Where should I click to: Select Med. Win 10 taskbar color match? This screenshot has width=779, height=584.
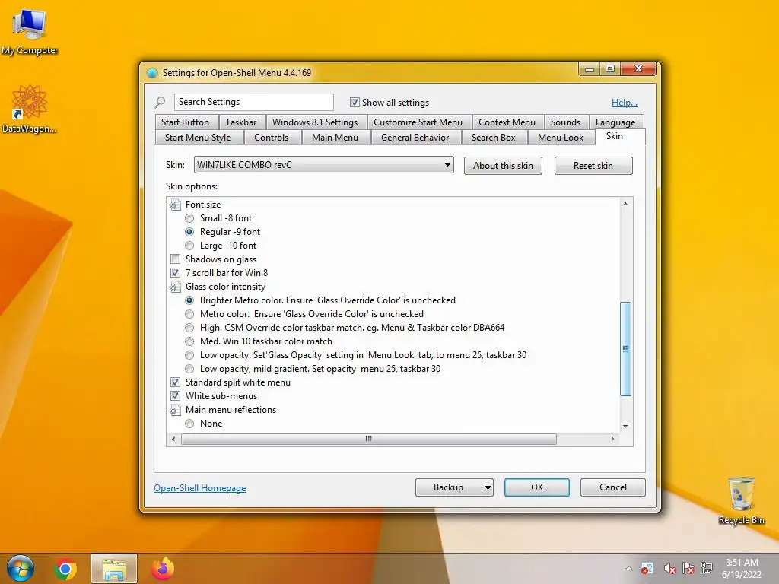pyautogui.click(x=189, y=341)
